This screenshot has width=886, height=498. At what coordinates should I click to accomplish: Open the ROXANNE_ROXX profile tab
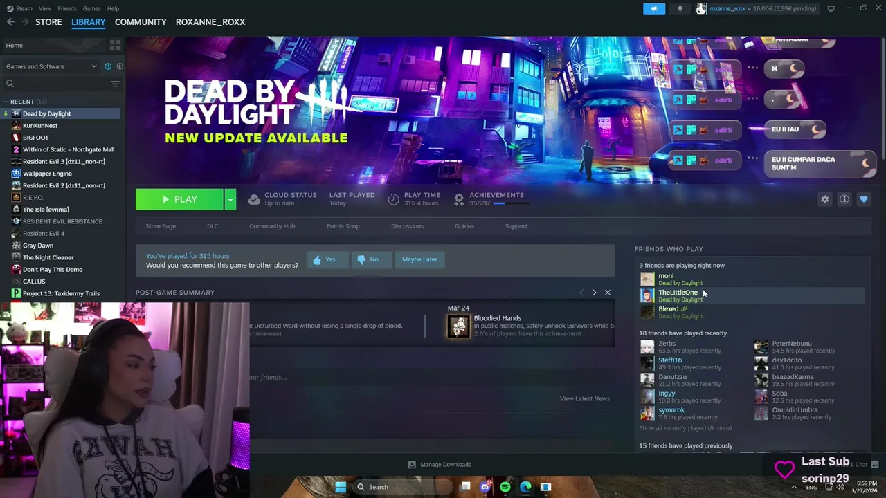[210, 22]
